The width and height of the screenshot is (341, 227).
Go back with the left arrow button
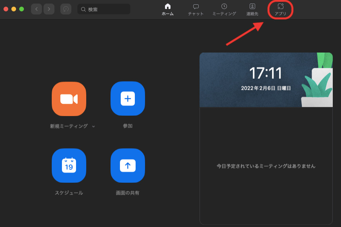point(36,9)
